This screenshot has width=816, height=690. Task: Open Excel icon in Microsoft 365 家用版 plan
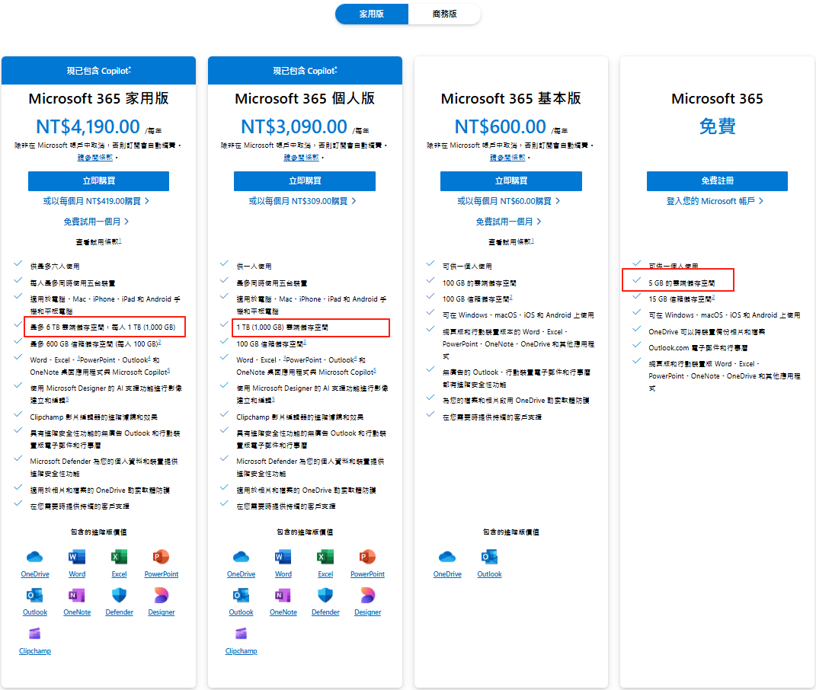tap(119, 557)
